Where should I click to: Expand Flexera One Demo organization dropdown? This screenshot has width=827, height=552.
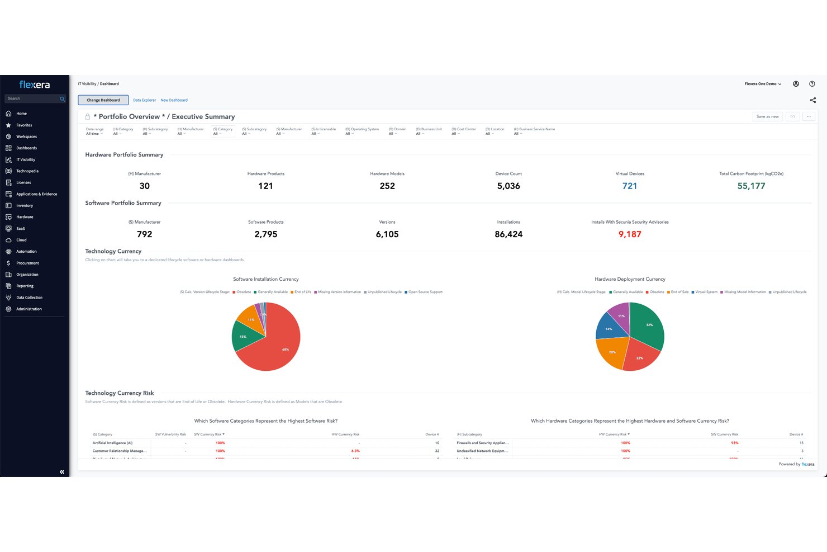pos(763,84)
